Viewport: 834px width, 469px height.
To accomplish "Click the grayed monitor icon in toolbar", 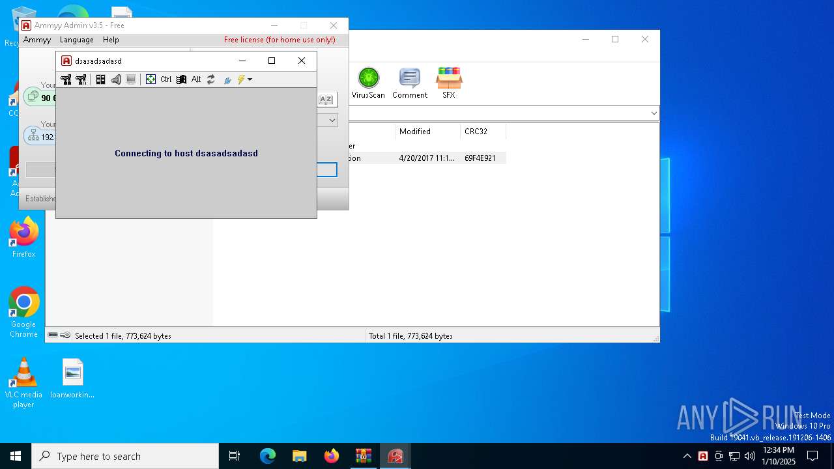I will coord(131,79).
